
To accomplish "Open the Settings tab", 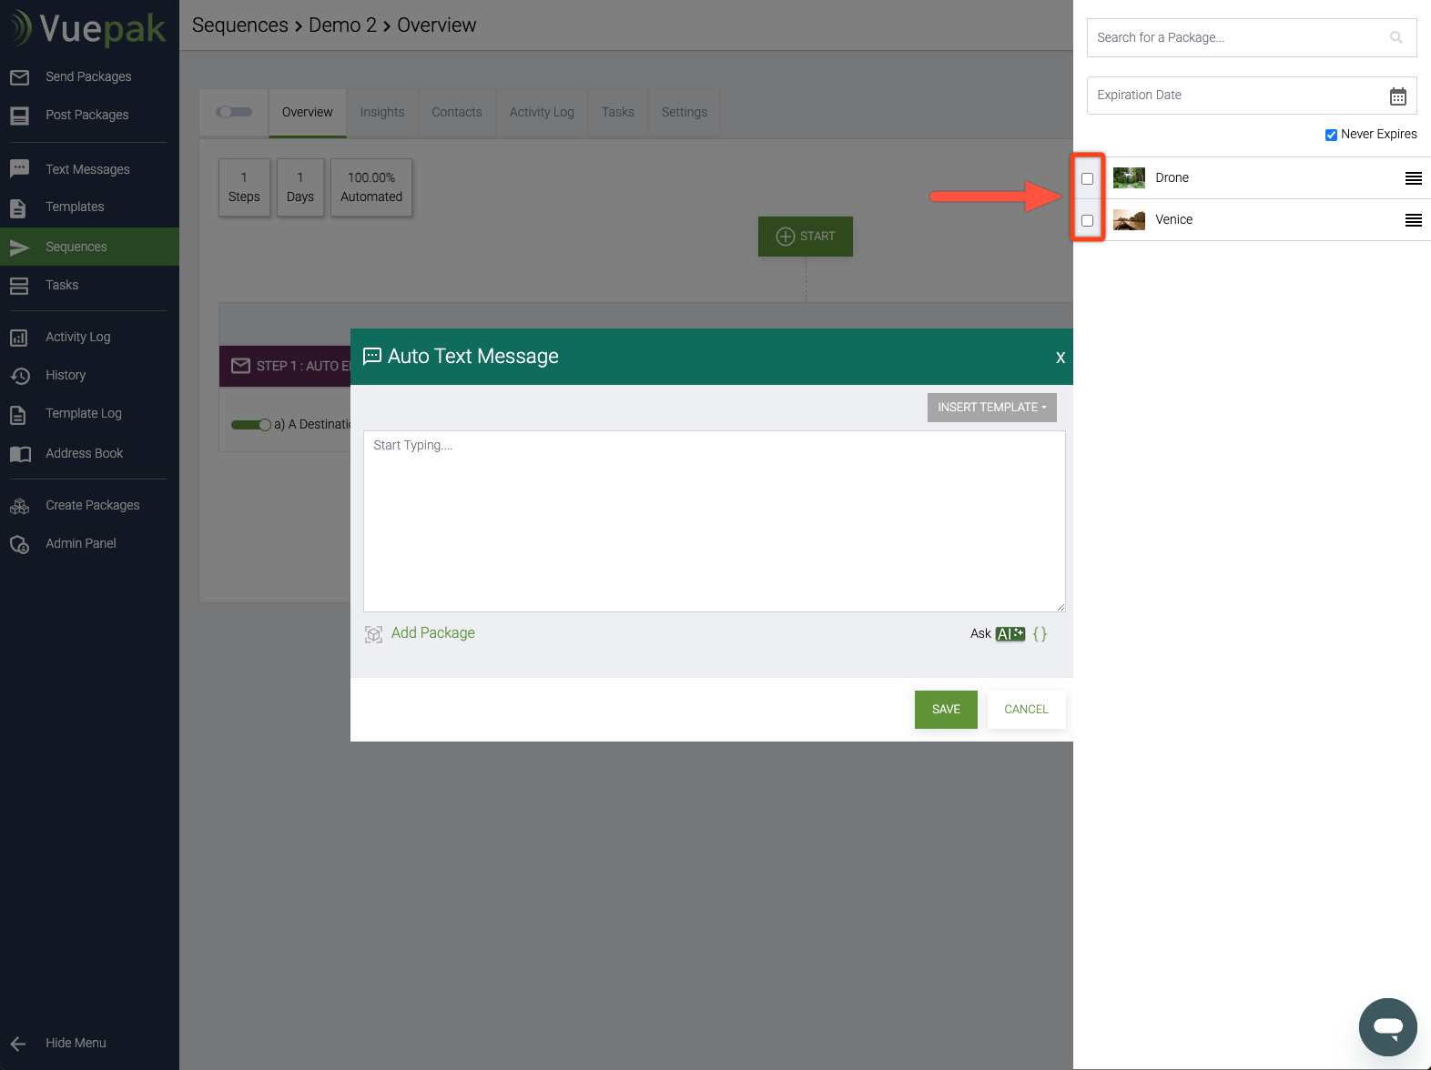I will [x=684, y=113].
